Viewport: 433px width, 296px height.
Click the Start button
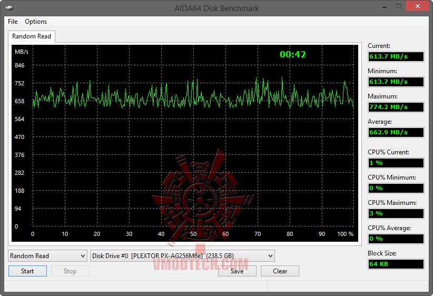27,271
